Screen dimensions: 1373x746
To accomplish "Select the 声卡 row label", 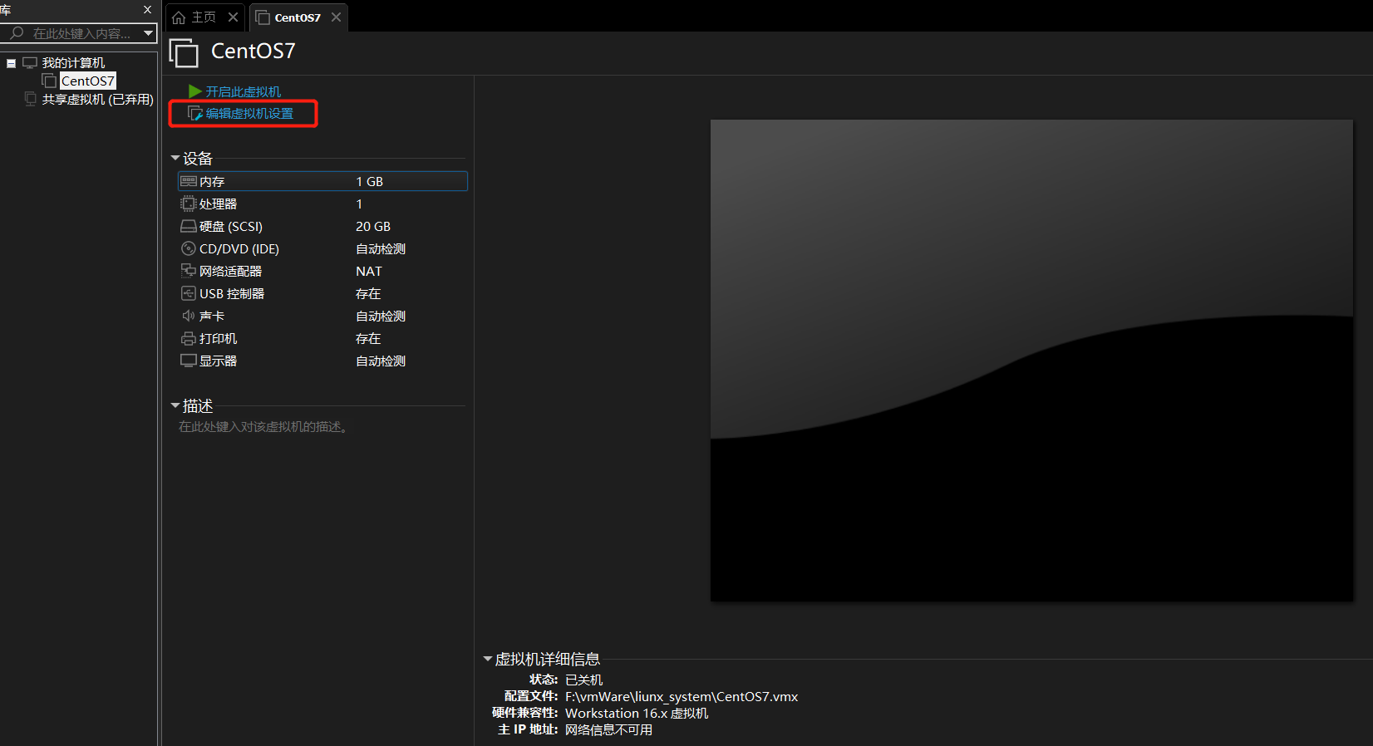I will click(212, 316).
